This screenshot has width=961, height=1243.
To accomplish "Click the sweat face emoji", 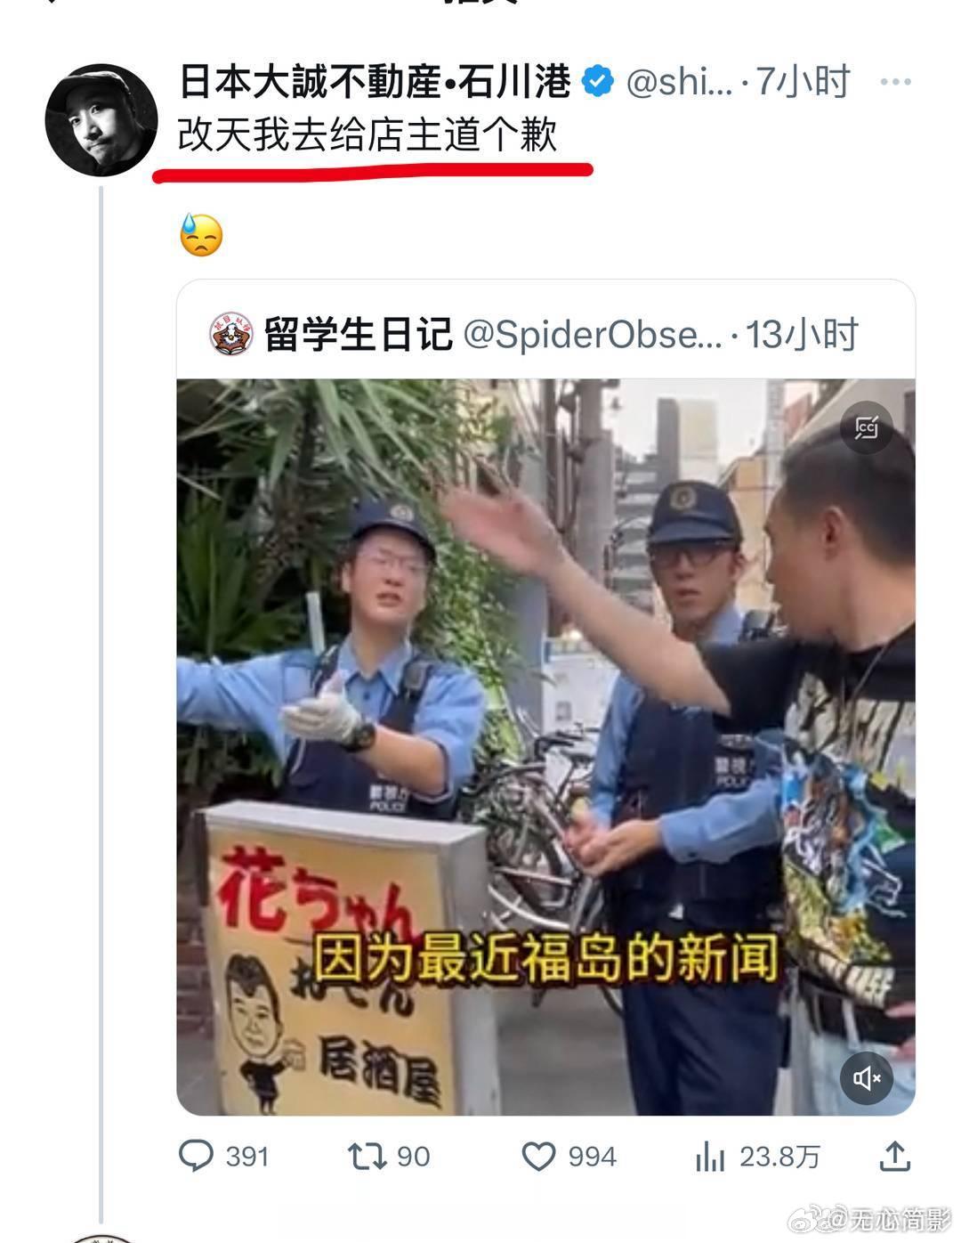I will [x=201, y=235].
